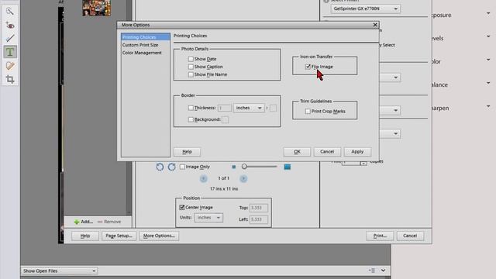Open the Position Units inches dropdown
The height and width of the screenshot is (279, 496).
(208, 218)
